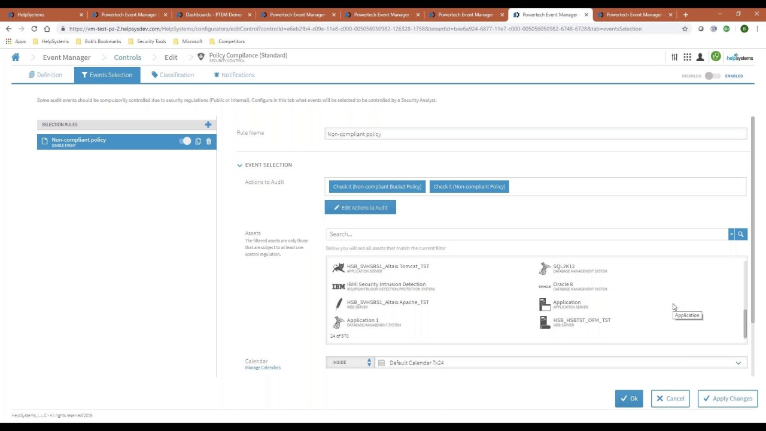Click the user profile icon in the header
Image resolution: width=766 pixels, height=431 pixels.
pos(700,57)
